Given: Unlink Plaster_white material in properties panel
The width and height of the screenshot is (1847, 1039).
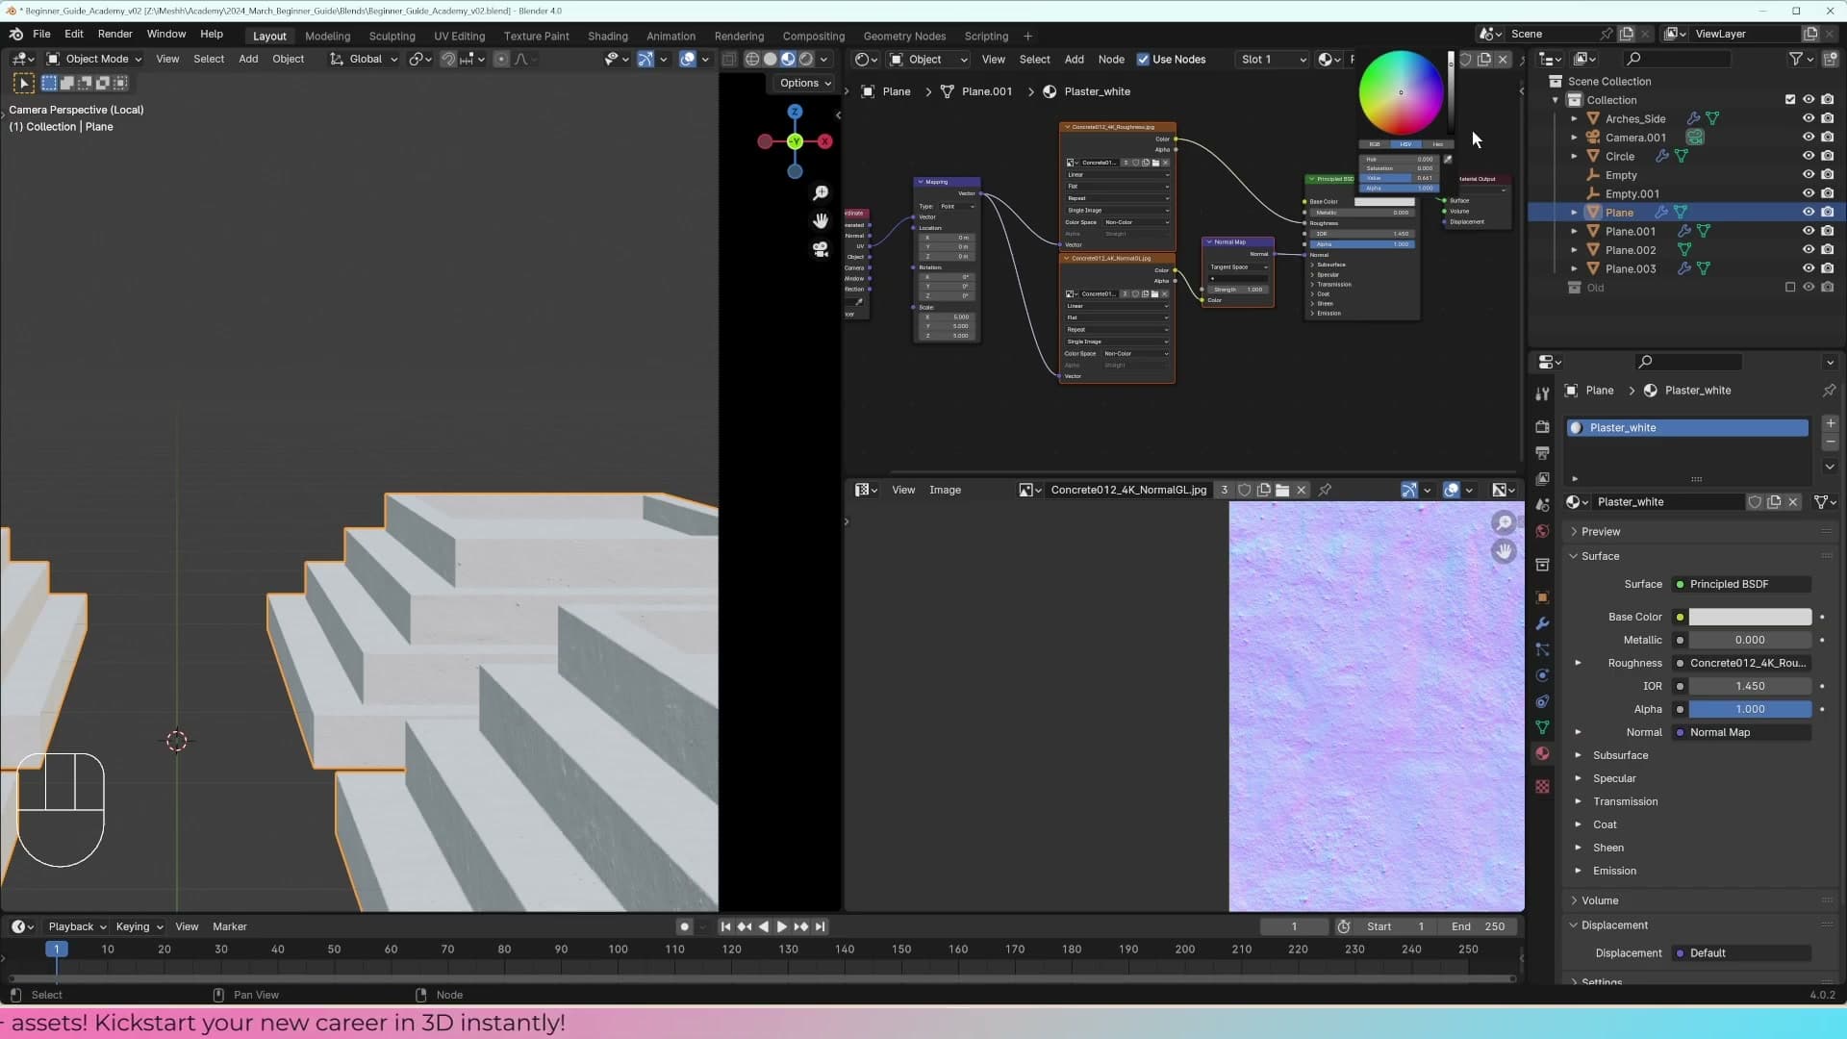Looking at the screenshot, I should pyautogui.click(x=1793, y=502).
